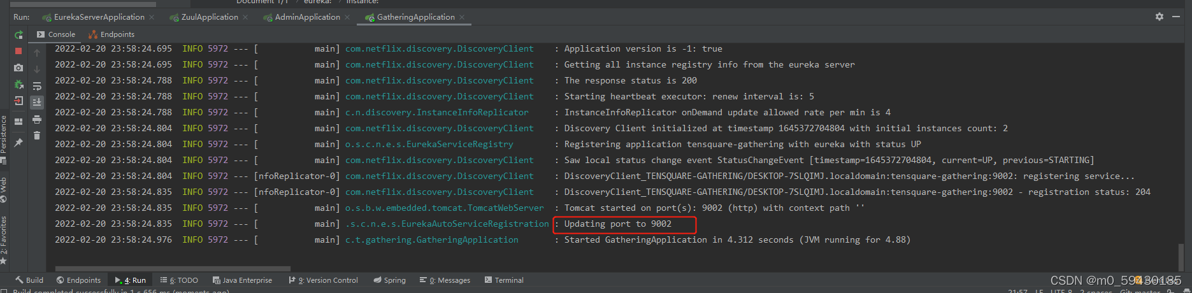
Task: Click the horizontal console scrollbar thumb
Action: point(173,269)
